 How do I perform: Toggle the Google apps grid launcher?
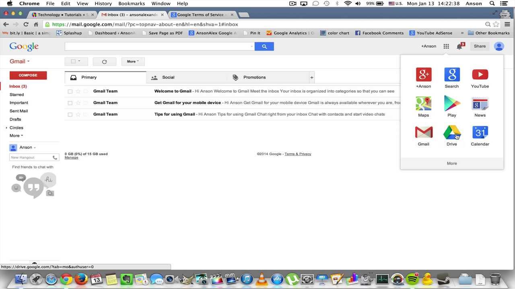tap(446, 46)
